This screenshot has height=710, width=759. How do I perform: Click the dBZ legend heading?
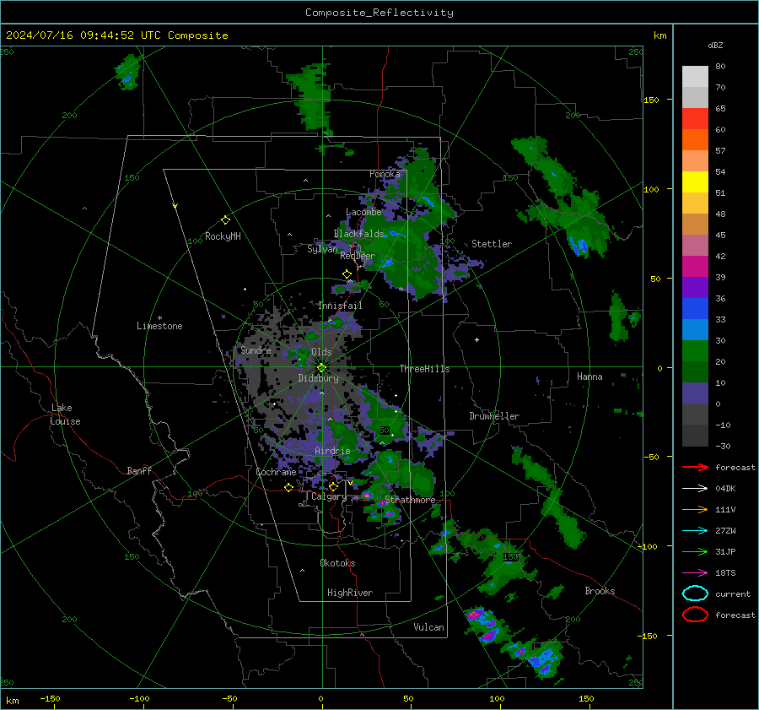pyautogui.click(x=715, y=46)
